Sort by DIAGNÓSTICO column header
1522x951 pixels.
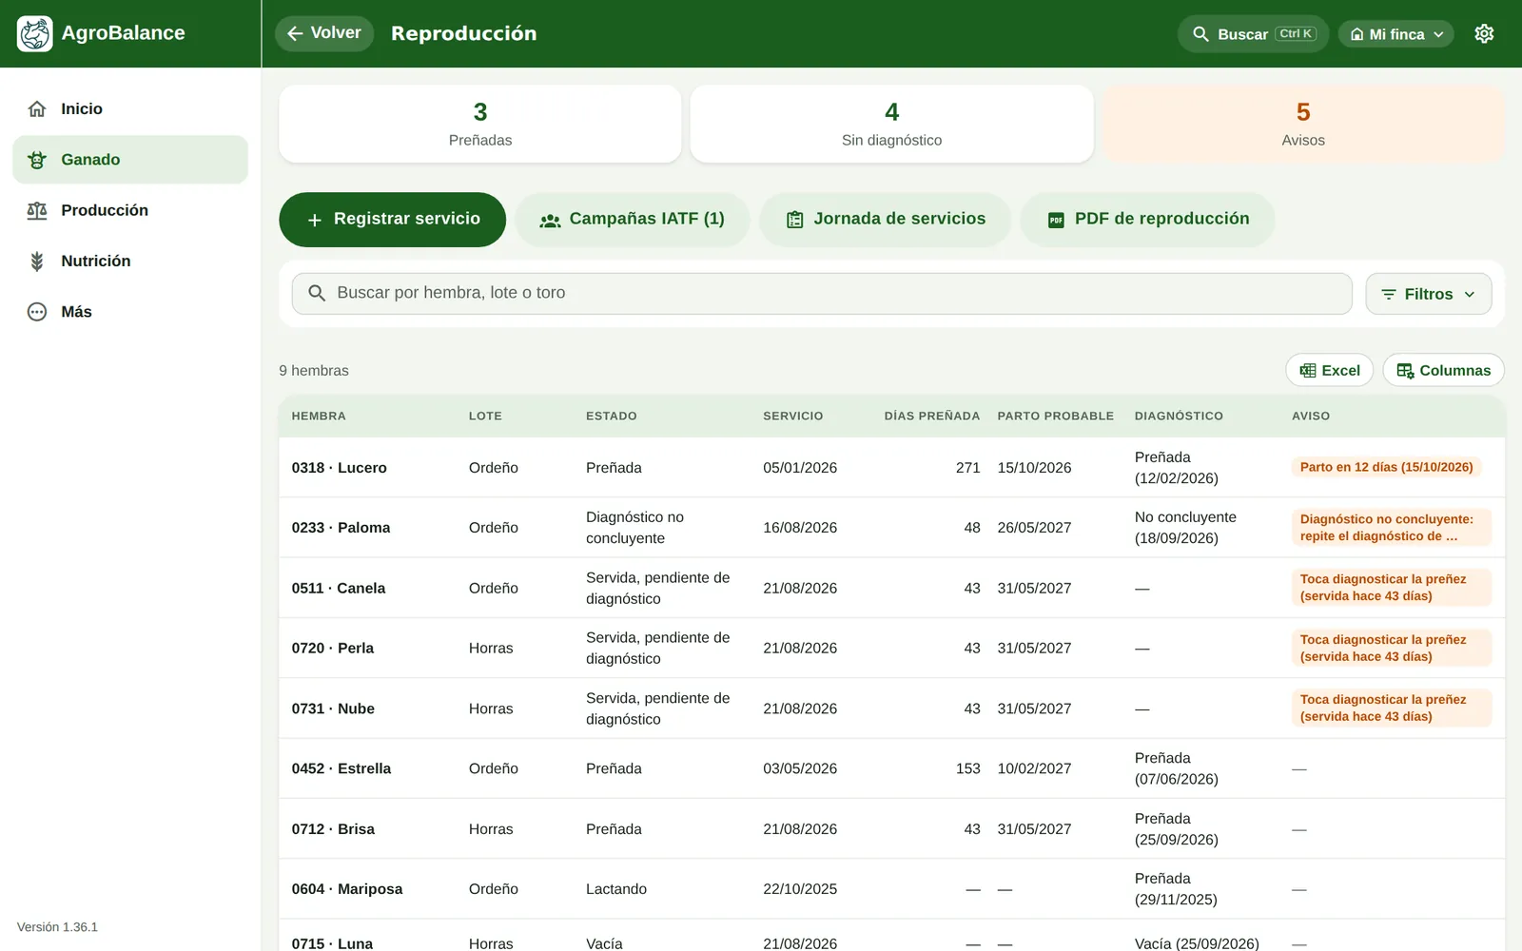[1179, 417]
